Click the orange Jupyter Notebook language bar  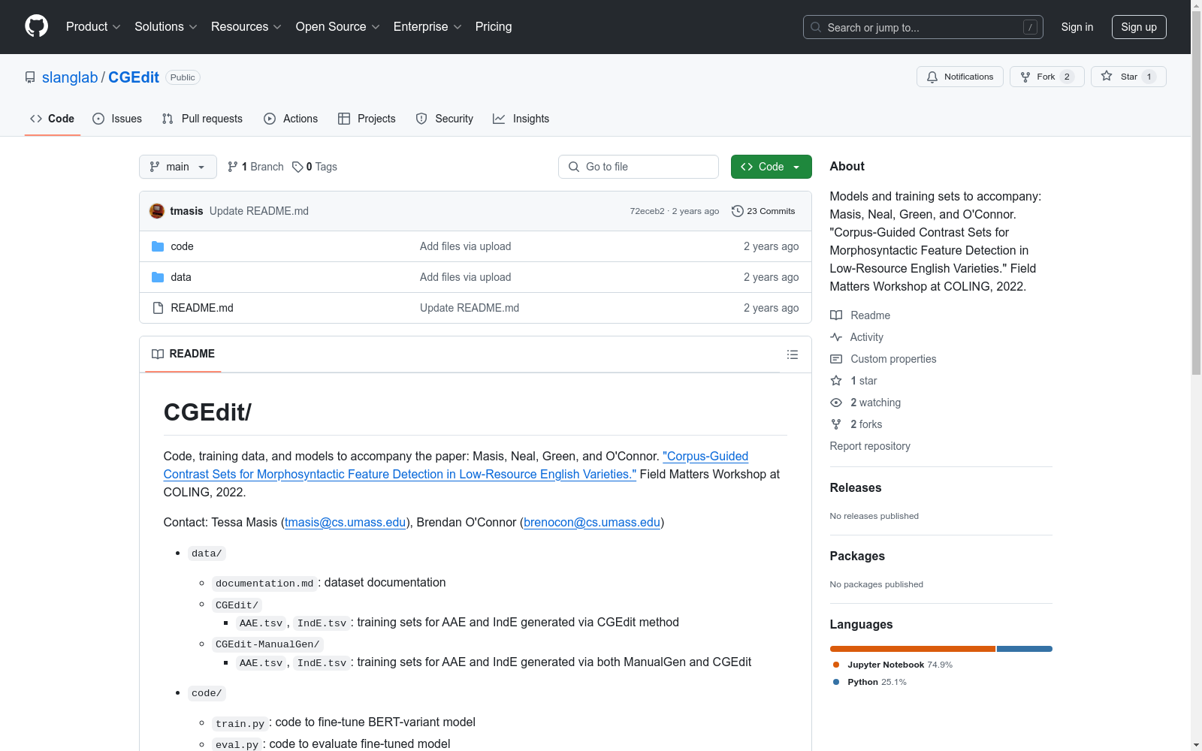[913, 649]
